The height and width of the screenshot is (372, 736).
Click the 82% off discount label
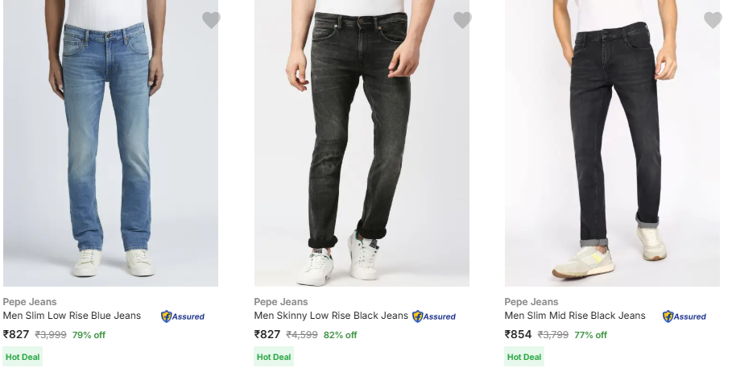coord(340,335)
